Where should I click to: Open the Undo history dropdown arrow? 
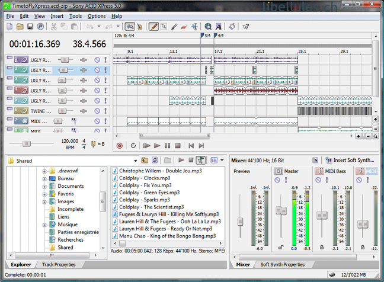click(99, 27)
